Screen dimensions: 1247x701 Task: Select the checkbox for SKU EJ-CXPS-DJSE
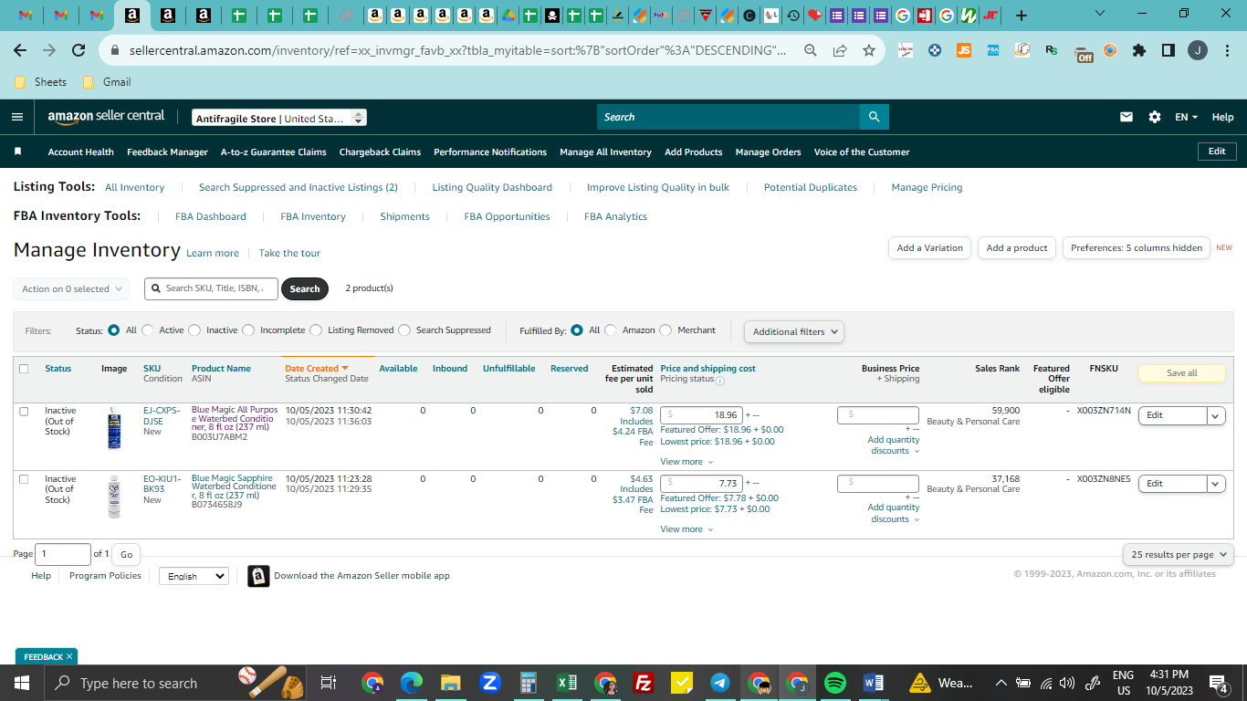24,411
